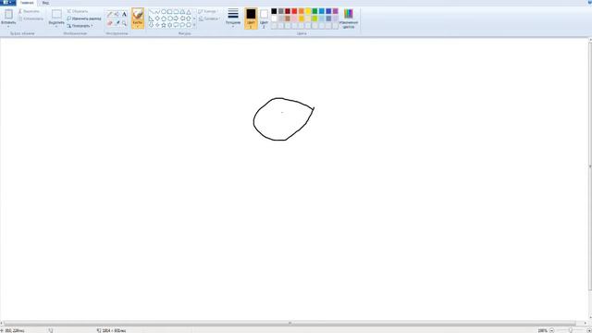The image size is (592, 333).
Task: Open the Size (Толщина) line width dropdown
Action: click(x=233, y=18)
